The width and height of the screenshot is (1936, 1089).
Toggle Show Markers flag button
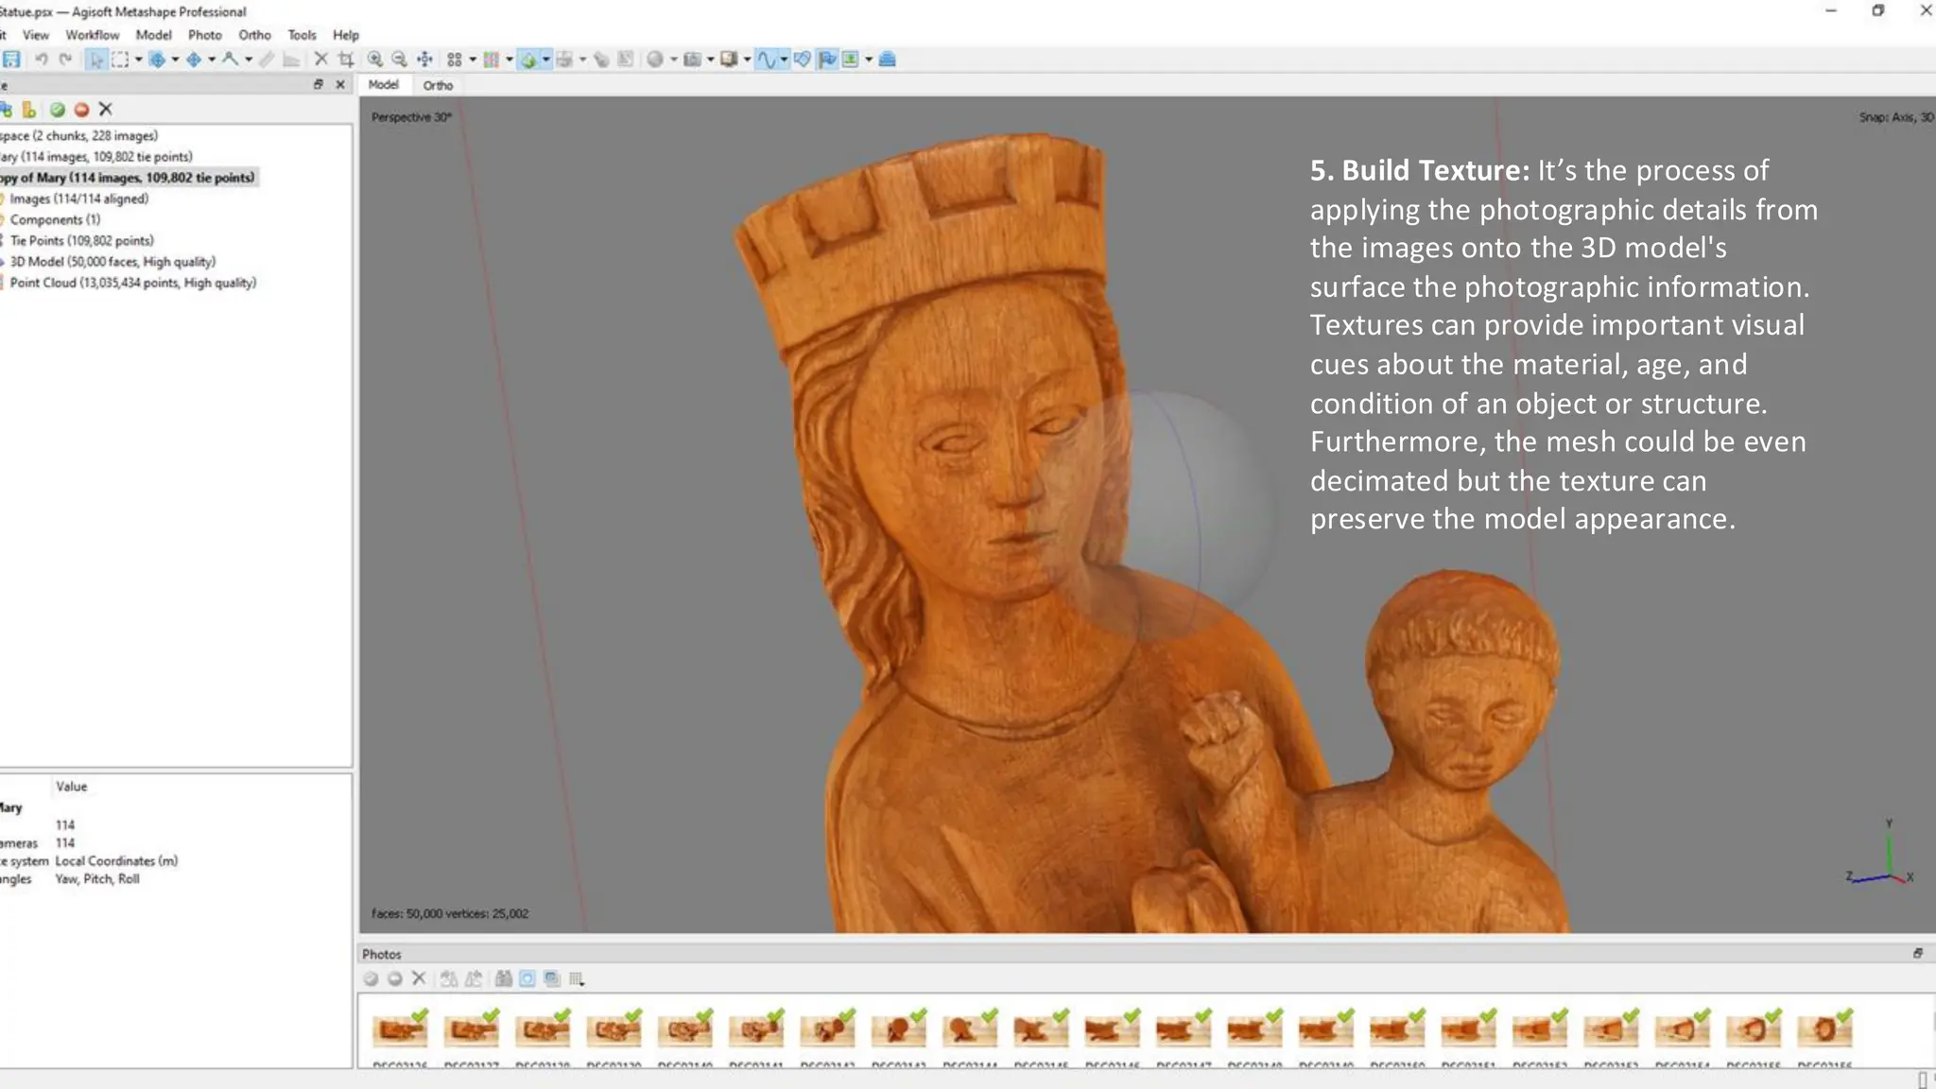point(827,60)
